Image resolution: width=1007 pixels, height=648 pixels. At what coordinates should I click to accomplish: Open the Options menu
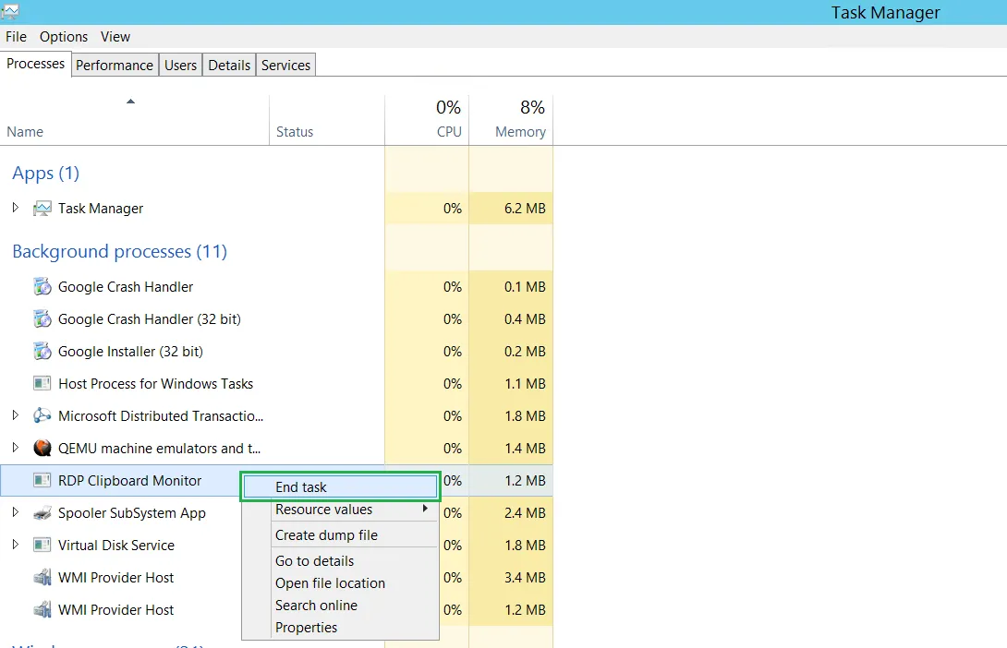pyautogui.click(x=64, y=37)
